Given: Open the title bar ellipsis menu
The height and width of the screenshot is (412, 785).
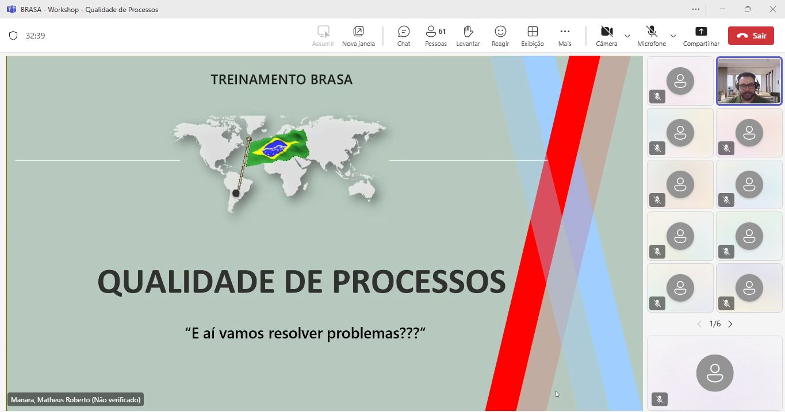Looking at the screenshot, I should [x=696, y=9].
